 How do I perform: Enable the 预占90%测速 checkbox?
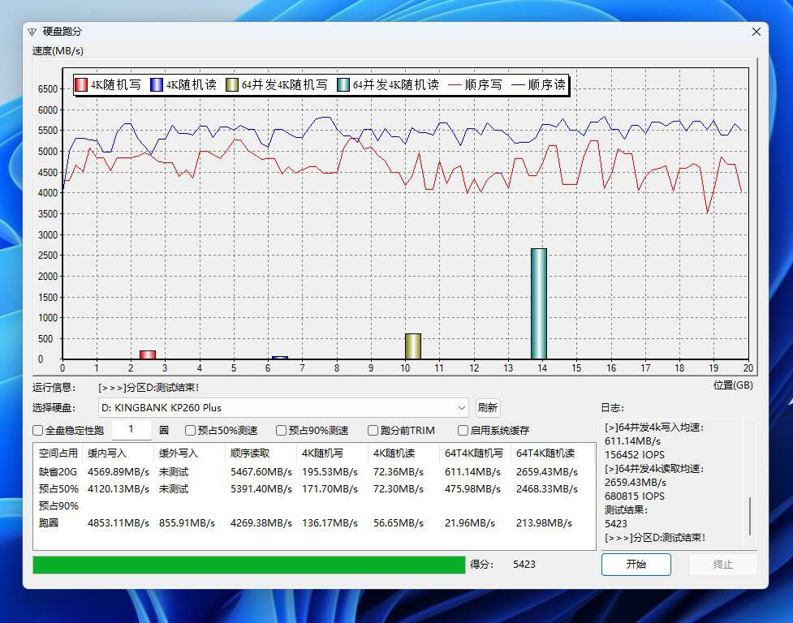pos(279,430)
